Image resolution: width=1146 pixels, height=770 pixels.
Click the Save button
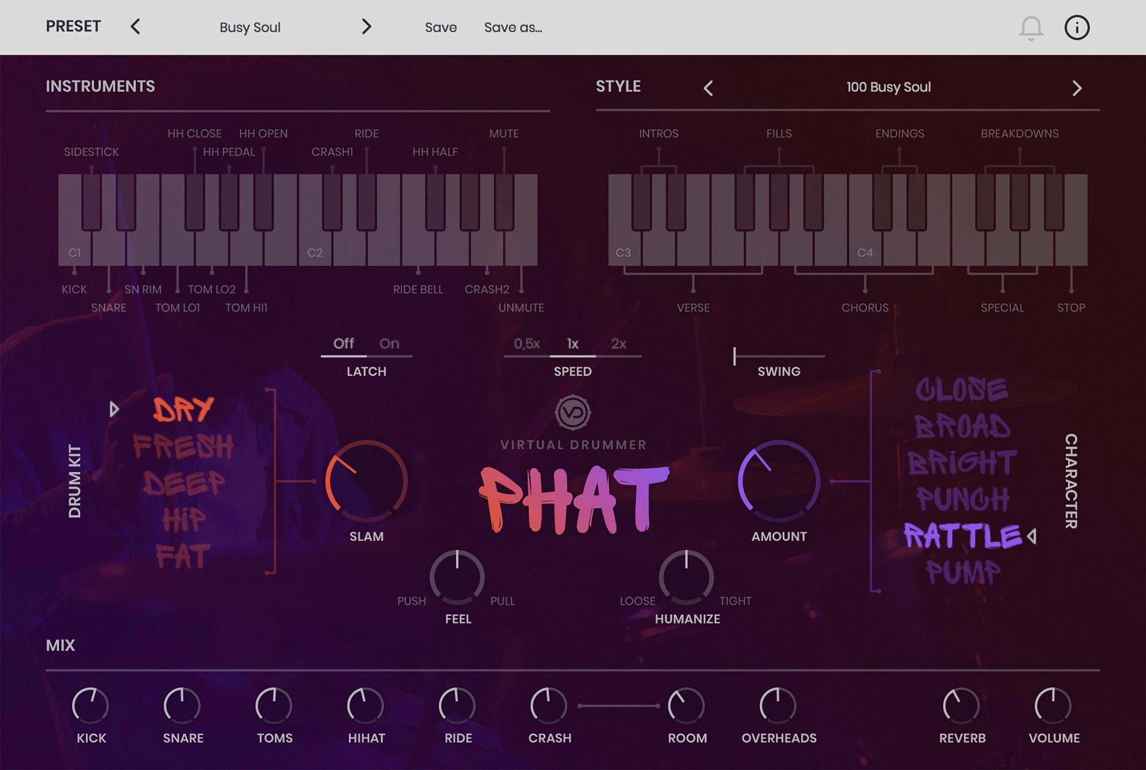point(441,27)
